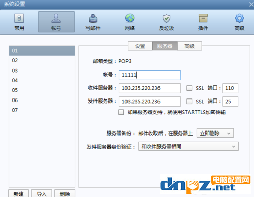Switch to the 高级 sub-tab
The width and height of the screenshot is (254, 197).
click(189, 46)
